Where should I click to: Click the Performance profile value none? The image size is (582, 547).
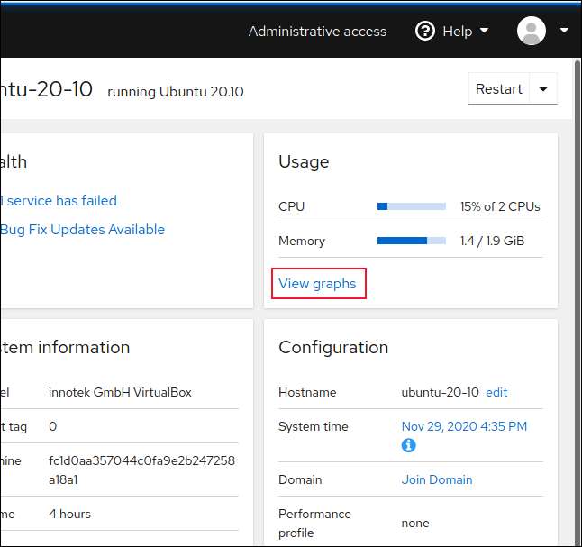415,523
